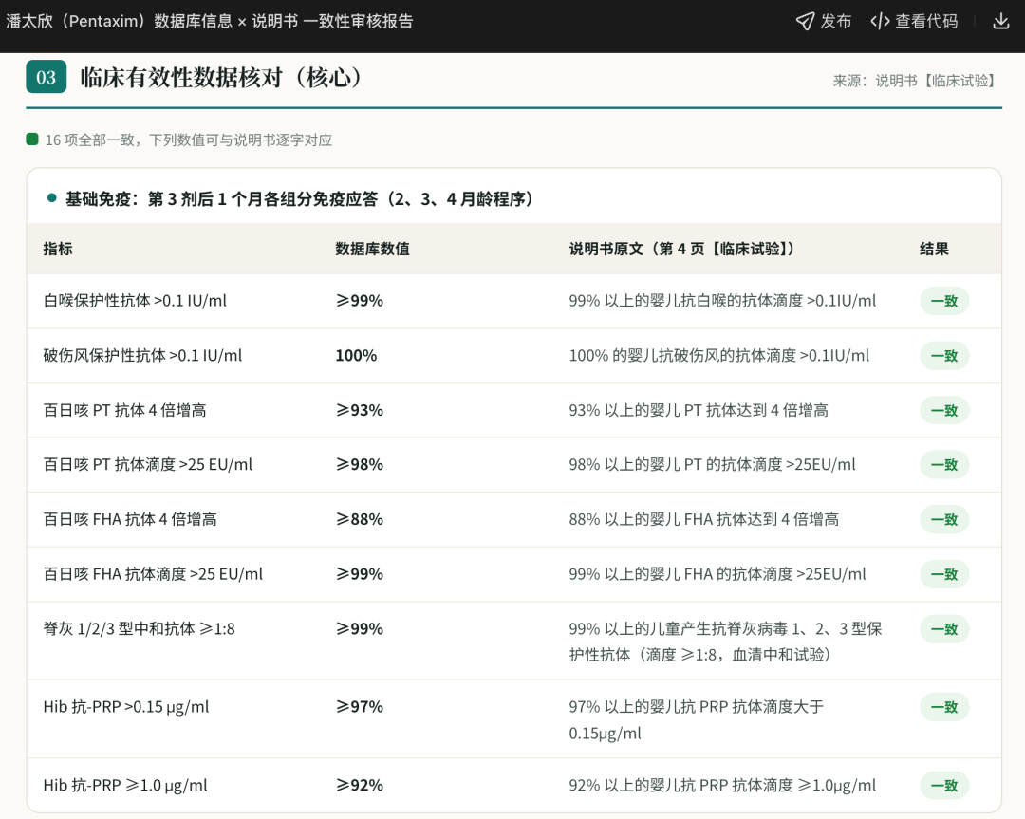This screenshot has height=819, width=1025.
Task: Click the green 03 section badge
Action: click(47, 77)
